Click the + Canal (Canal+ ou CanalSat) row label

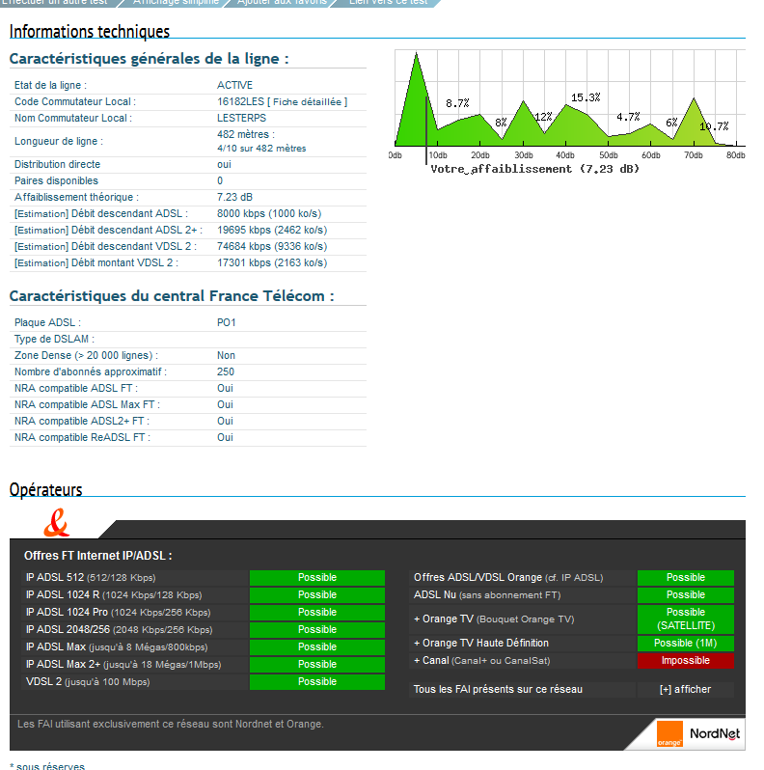click(x=481, y=661)
